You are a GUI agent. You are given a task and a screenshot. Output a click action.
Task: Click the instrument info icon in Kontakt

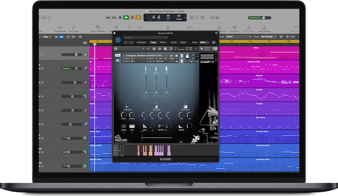tap(176, 56)
